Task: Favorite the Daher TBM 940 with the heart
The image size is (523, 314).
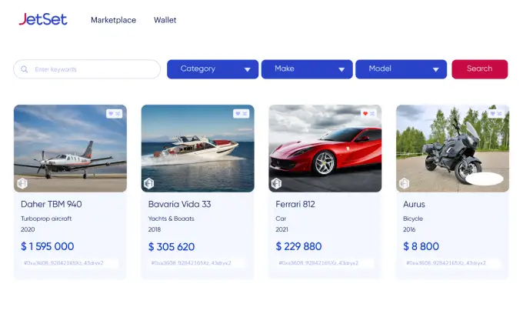Action: (x=111, y=114)
